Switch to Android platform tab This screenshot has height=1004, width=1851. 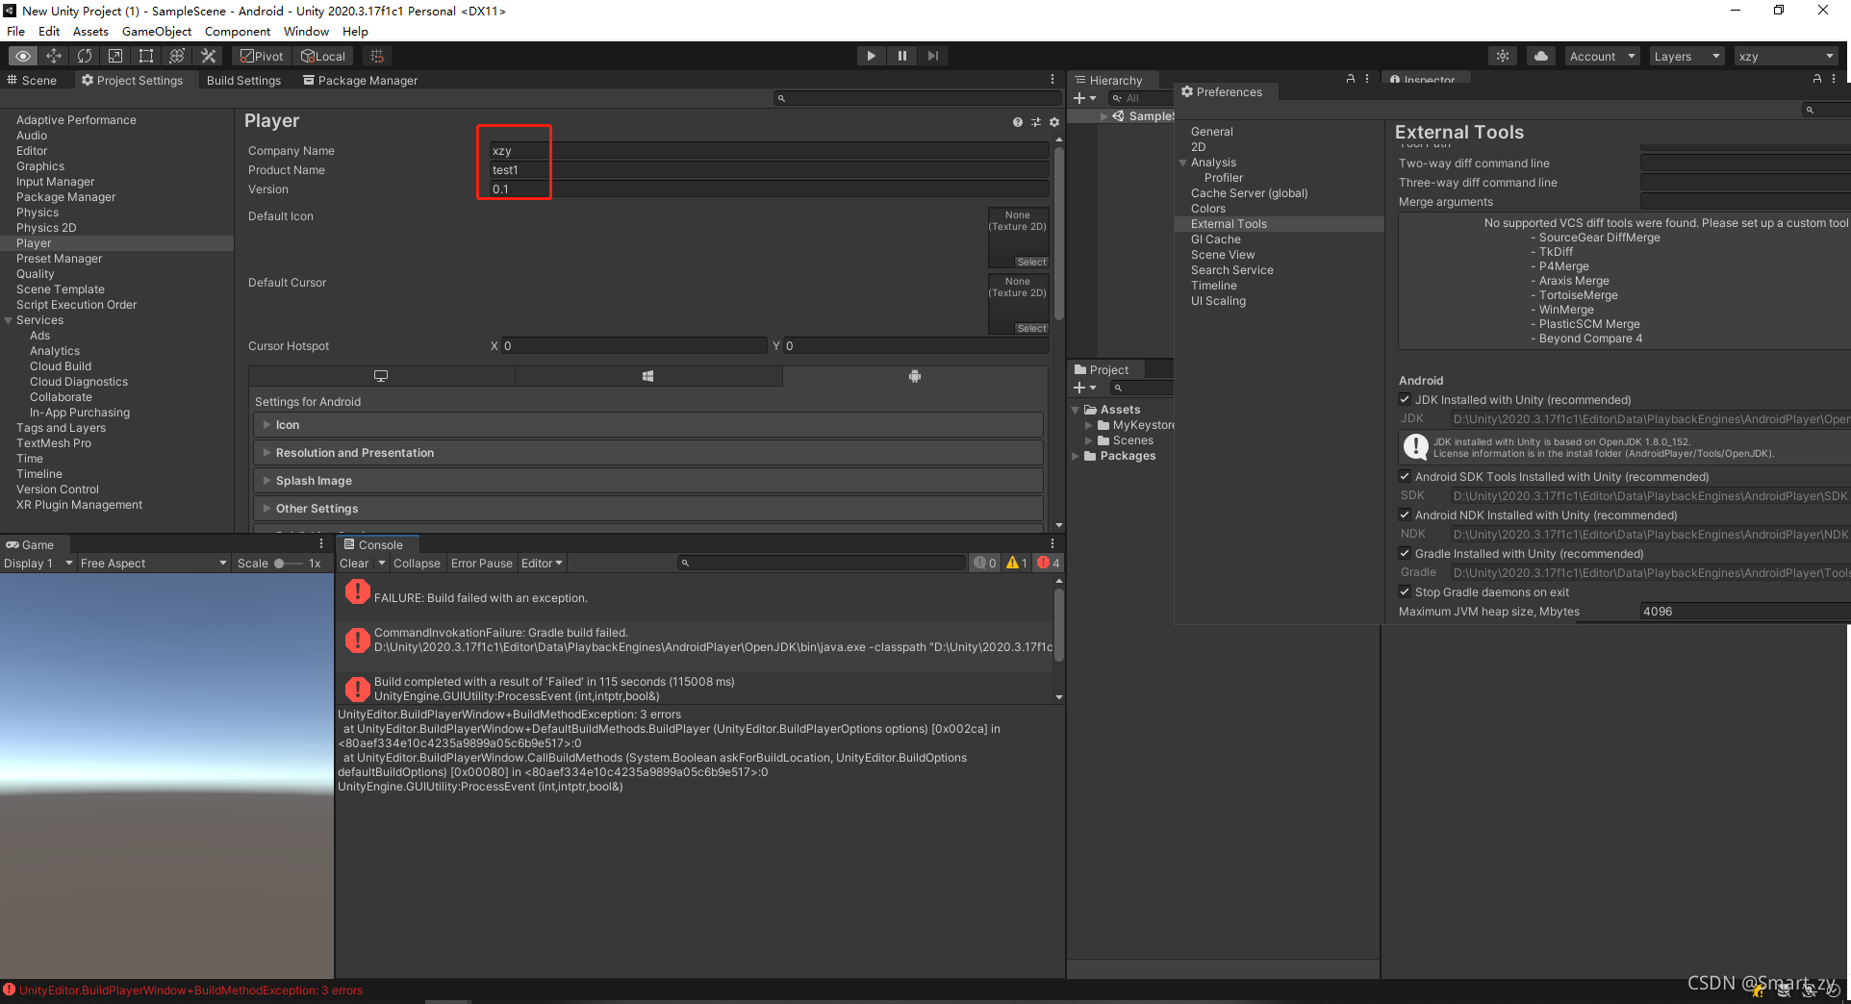pyautogui.click(x=915, y=376)
